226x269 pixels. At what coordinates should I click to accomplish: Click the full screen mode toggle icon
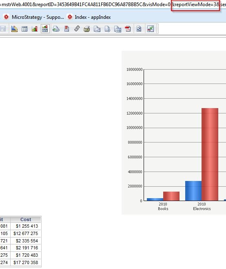[x=151, y=29]
